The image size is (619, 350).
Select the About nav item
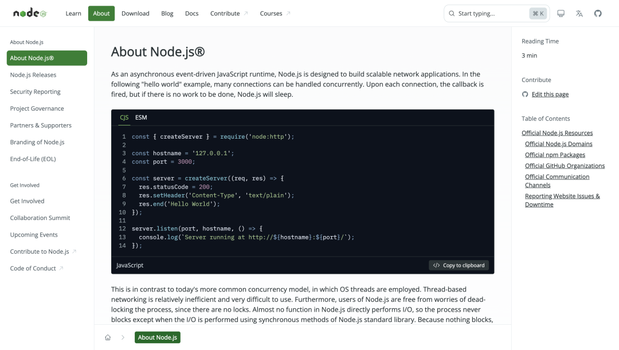pos(101,13)
